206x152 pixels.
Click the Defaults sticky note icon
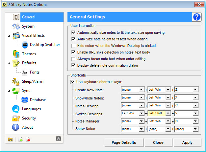coord(16,63)
